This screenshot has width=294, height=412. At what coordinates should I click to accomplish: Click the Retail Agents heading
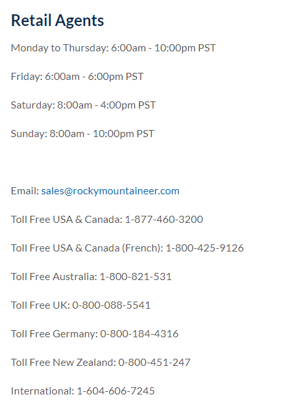(58, 21)
